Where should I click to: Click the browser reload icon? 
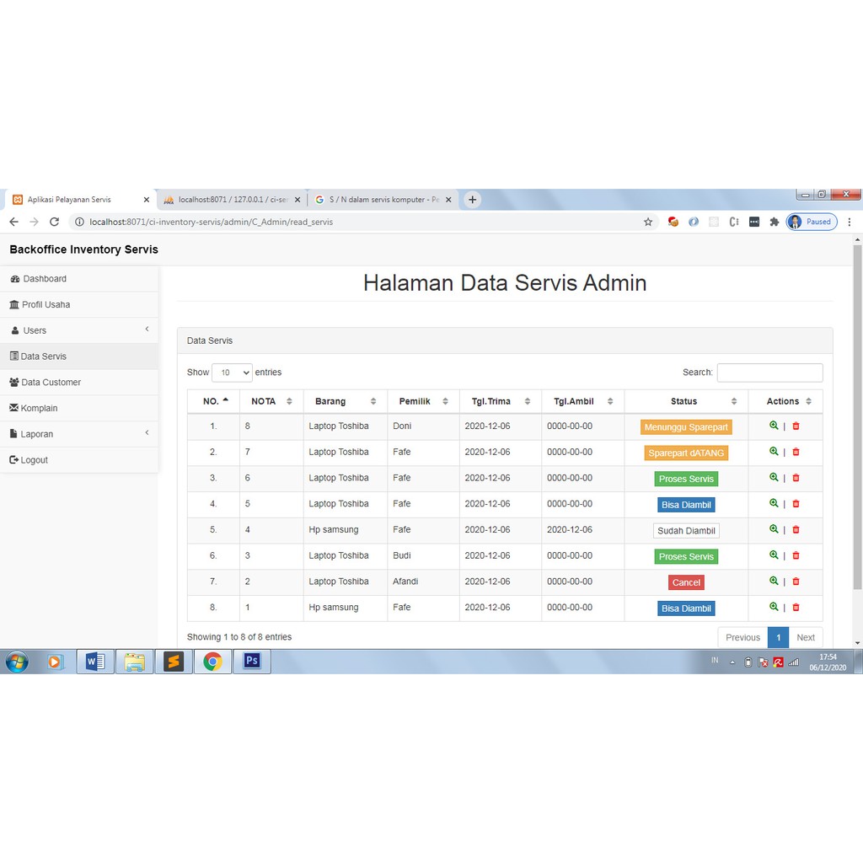(x=54, y=222)
